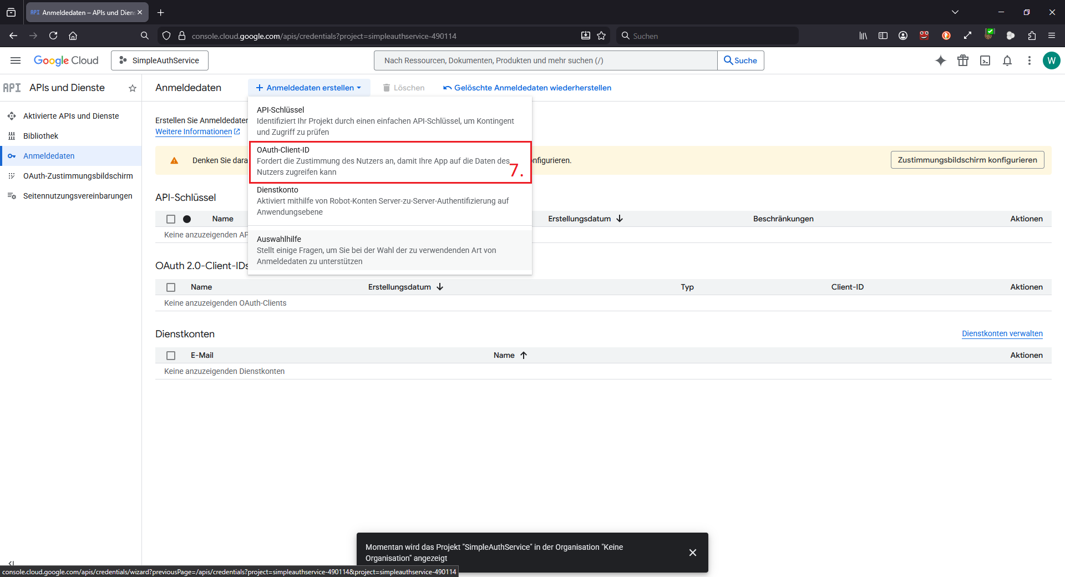Screen dimensions: 1065x577
Task: Open a new browser tab
Action: point(161,12)
